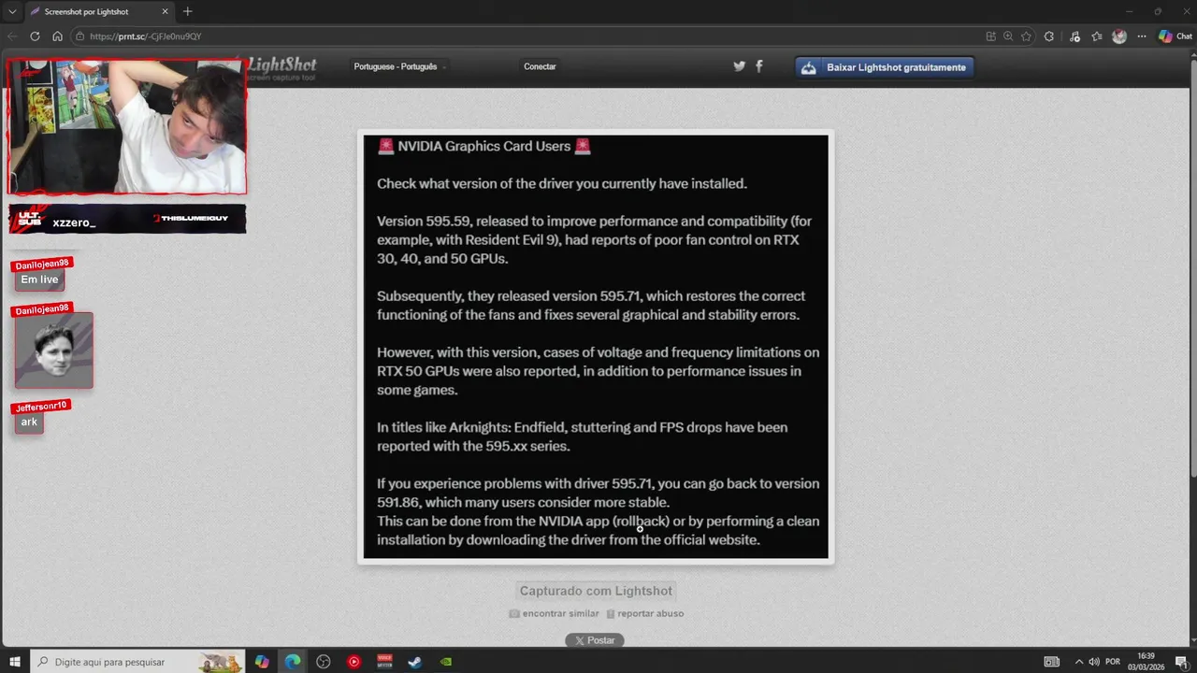Click the LightShot logo
Viewport: 1197px width, 673px height.
(x=282, y=67)
